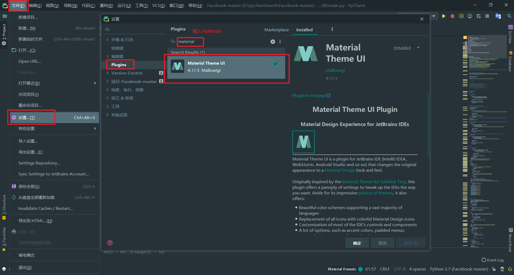Open Search Everywhere magnifier icon
This screenshot has height=275, width=514.
click(509, 16)
